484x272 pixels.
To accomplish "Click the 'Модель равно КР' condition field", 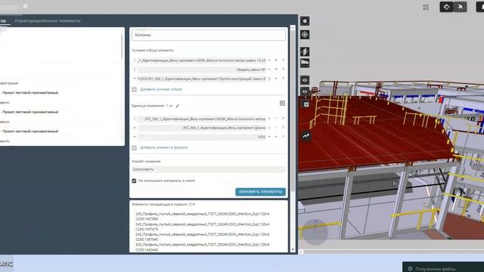I will (201, 70).
